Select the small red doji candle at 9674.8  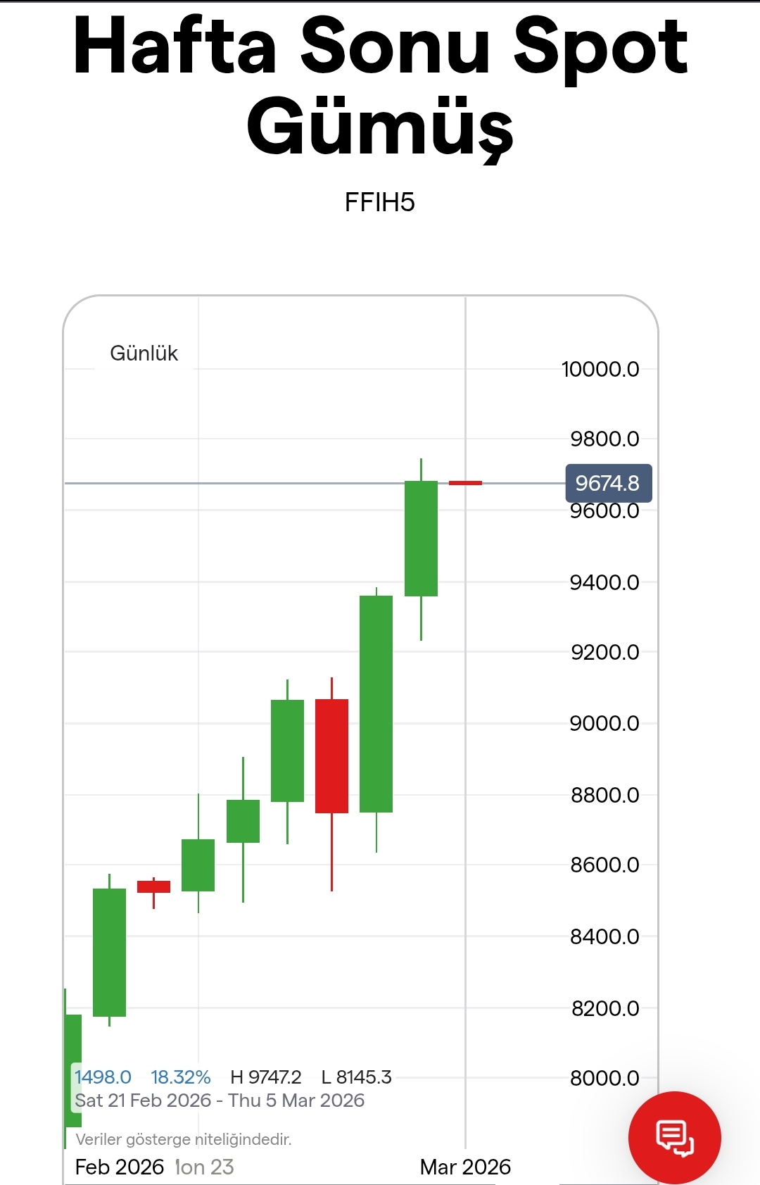pos(465,483)
